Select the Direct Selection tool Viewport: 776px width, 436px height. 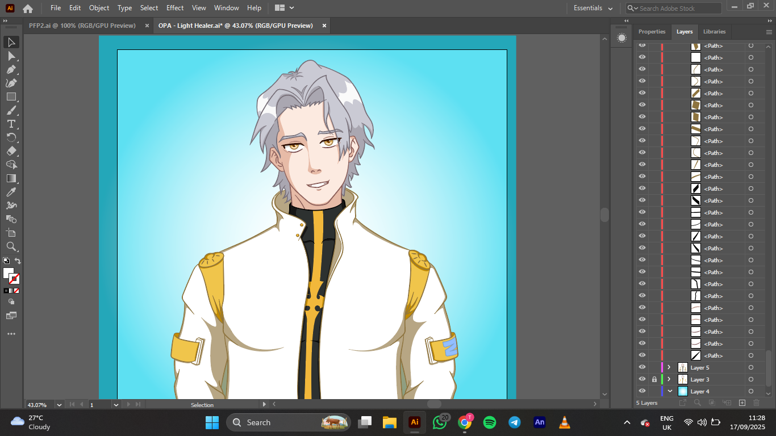point(11,56)
